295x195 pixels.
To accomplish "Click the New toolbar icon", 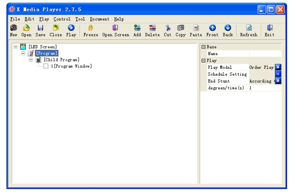I will click(x=14, y=28).
